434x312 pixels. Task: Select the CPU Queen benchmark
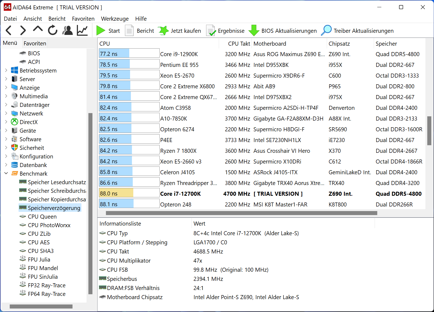coord(42,216)
